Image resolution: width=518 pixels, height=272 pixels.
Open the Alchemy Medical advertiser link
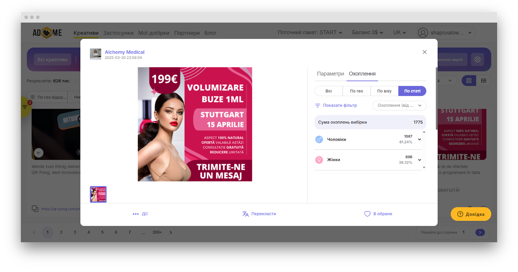(x=125, y=52)
